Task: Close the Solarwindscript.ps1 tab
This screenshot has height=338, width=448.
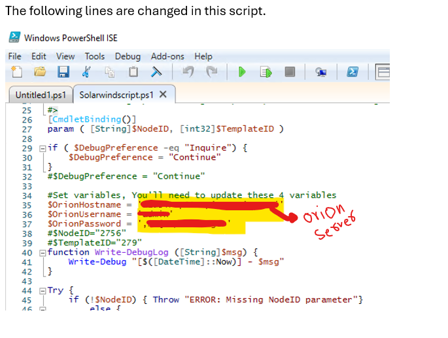Action: pos(163,94)
